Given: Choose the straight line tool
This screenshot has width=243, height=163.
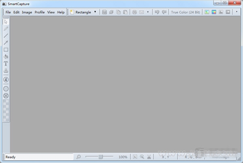Looking at the screenshot, I should [x=6, y=36].
